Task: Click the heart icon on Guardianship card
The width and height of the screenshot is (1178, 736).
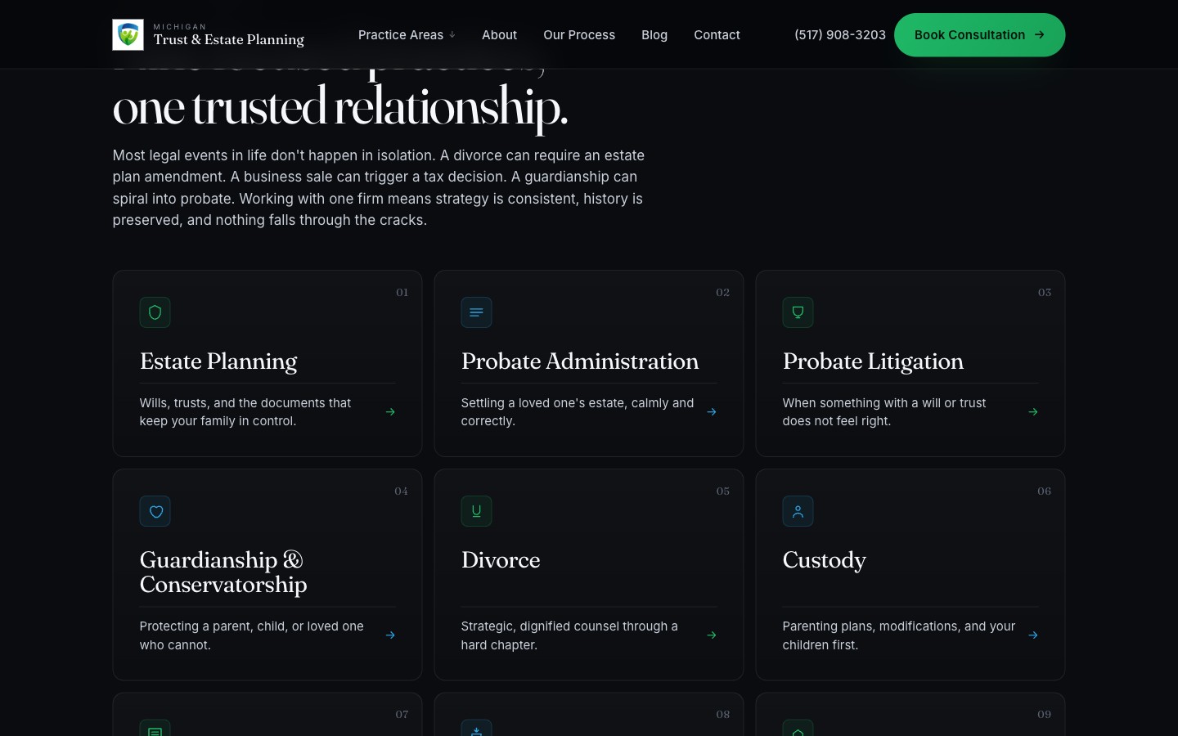Action: pyautogui.click(x=155, y=511)
